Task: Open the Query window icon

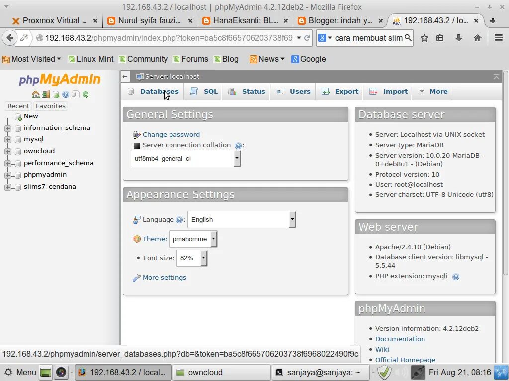Action: 56,94
